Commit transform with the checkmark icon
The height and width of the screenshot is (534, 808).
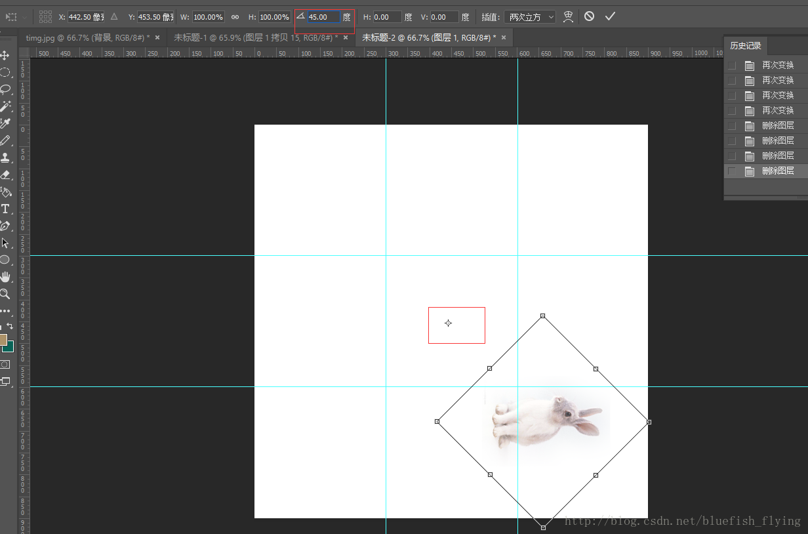610,16
